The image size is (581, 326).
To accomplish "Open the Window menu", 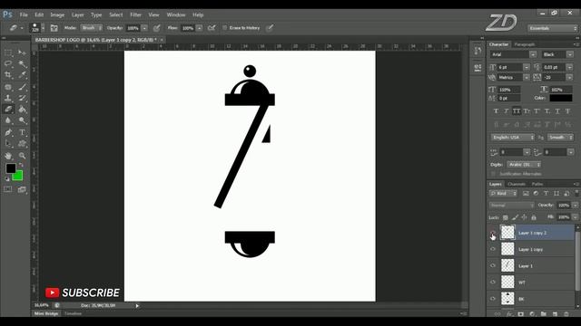I will (x=176, y=14).
